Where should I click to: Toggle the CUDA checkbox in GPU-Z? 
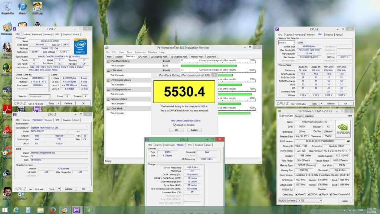click(309, 194)
